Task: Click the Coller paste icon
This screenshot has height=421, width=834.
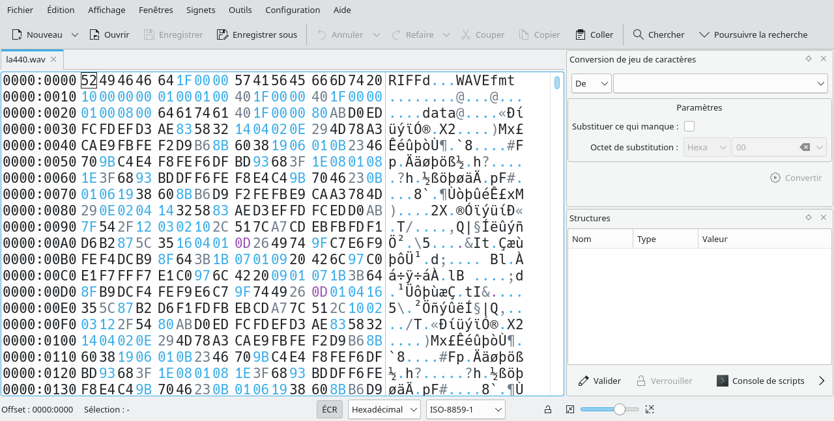Action: pyautogui.click(x=581, y=34)
